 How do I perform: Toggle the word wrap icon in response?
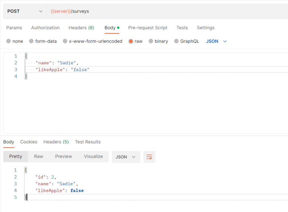coord(149,157)
